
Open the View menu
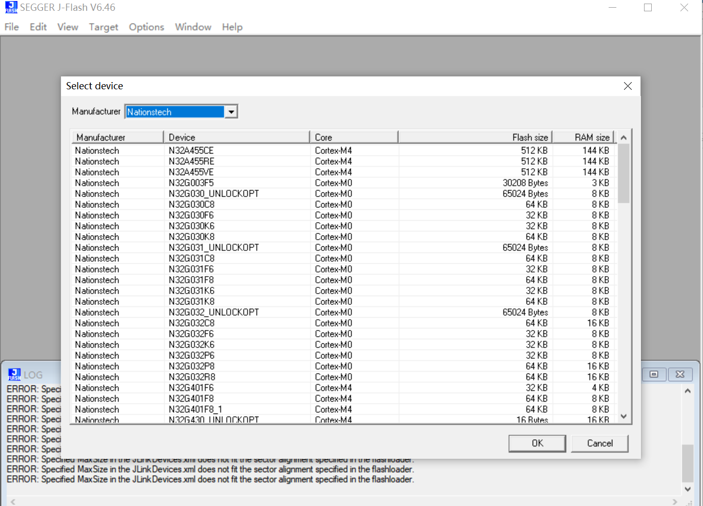(x=68, y=27)
